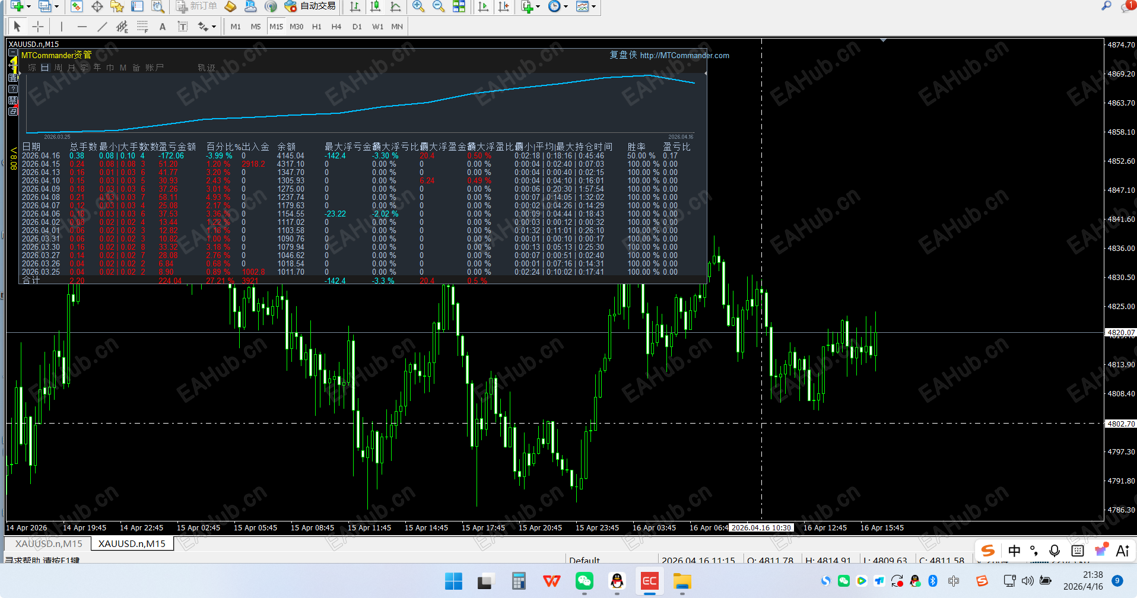
Task: Toggle chart auto scroll
Action: coord(483,6)
